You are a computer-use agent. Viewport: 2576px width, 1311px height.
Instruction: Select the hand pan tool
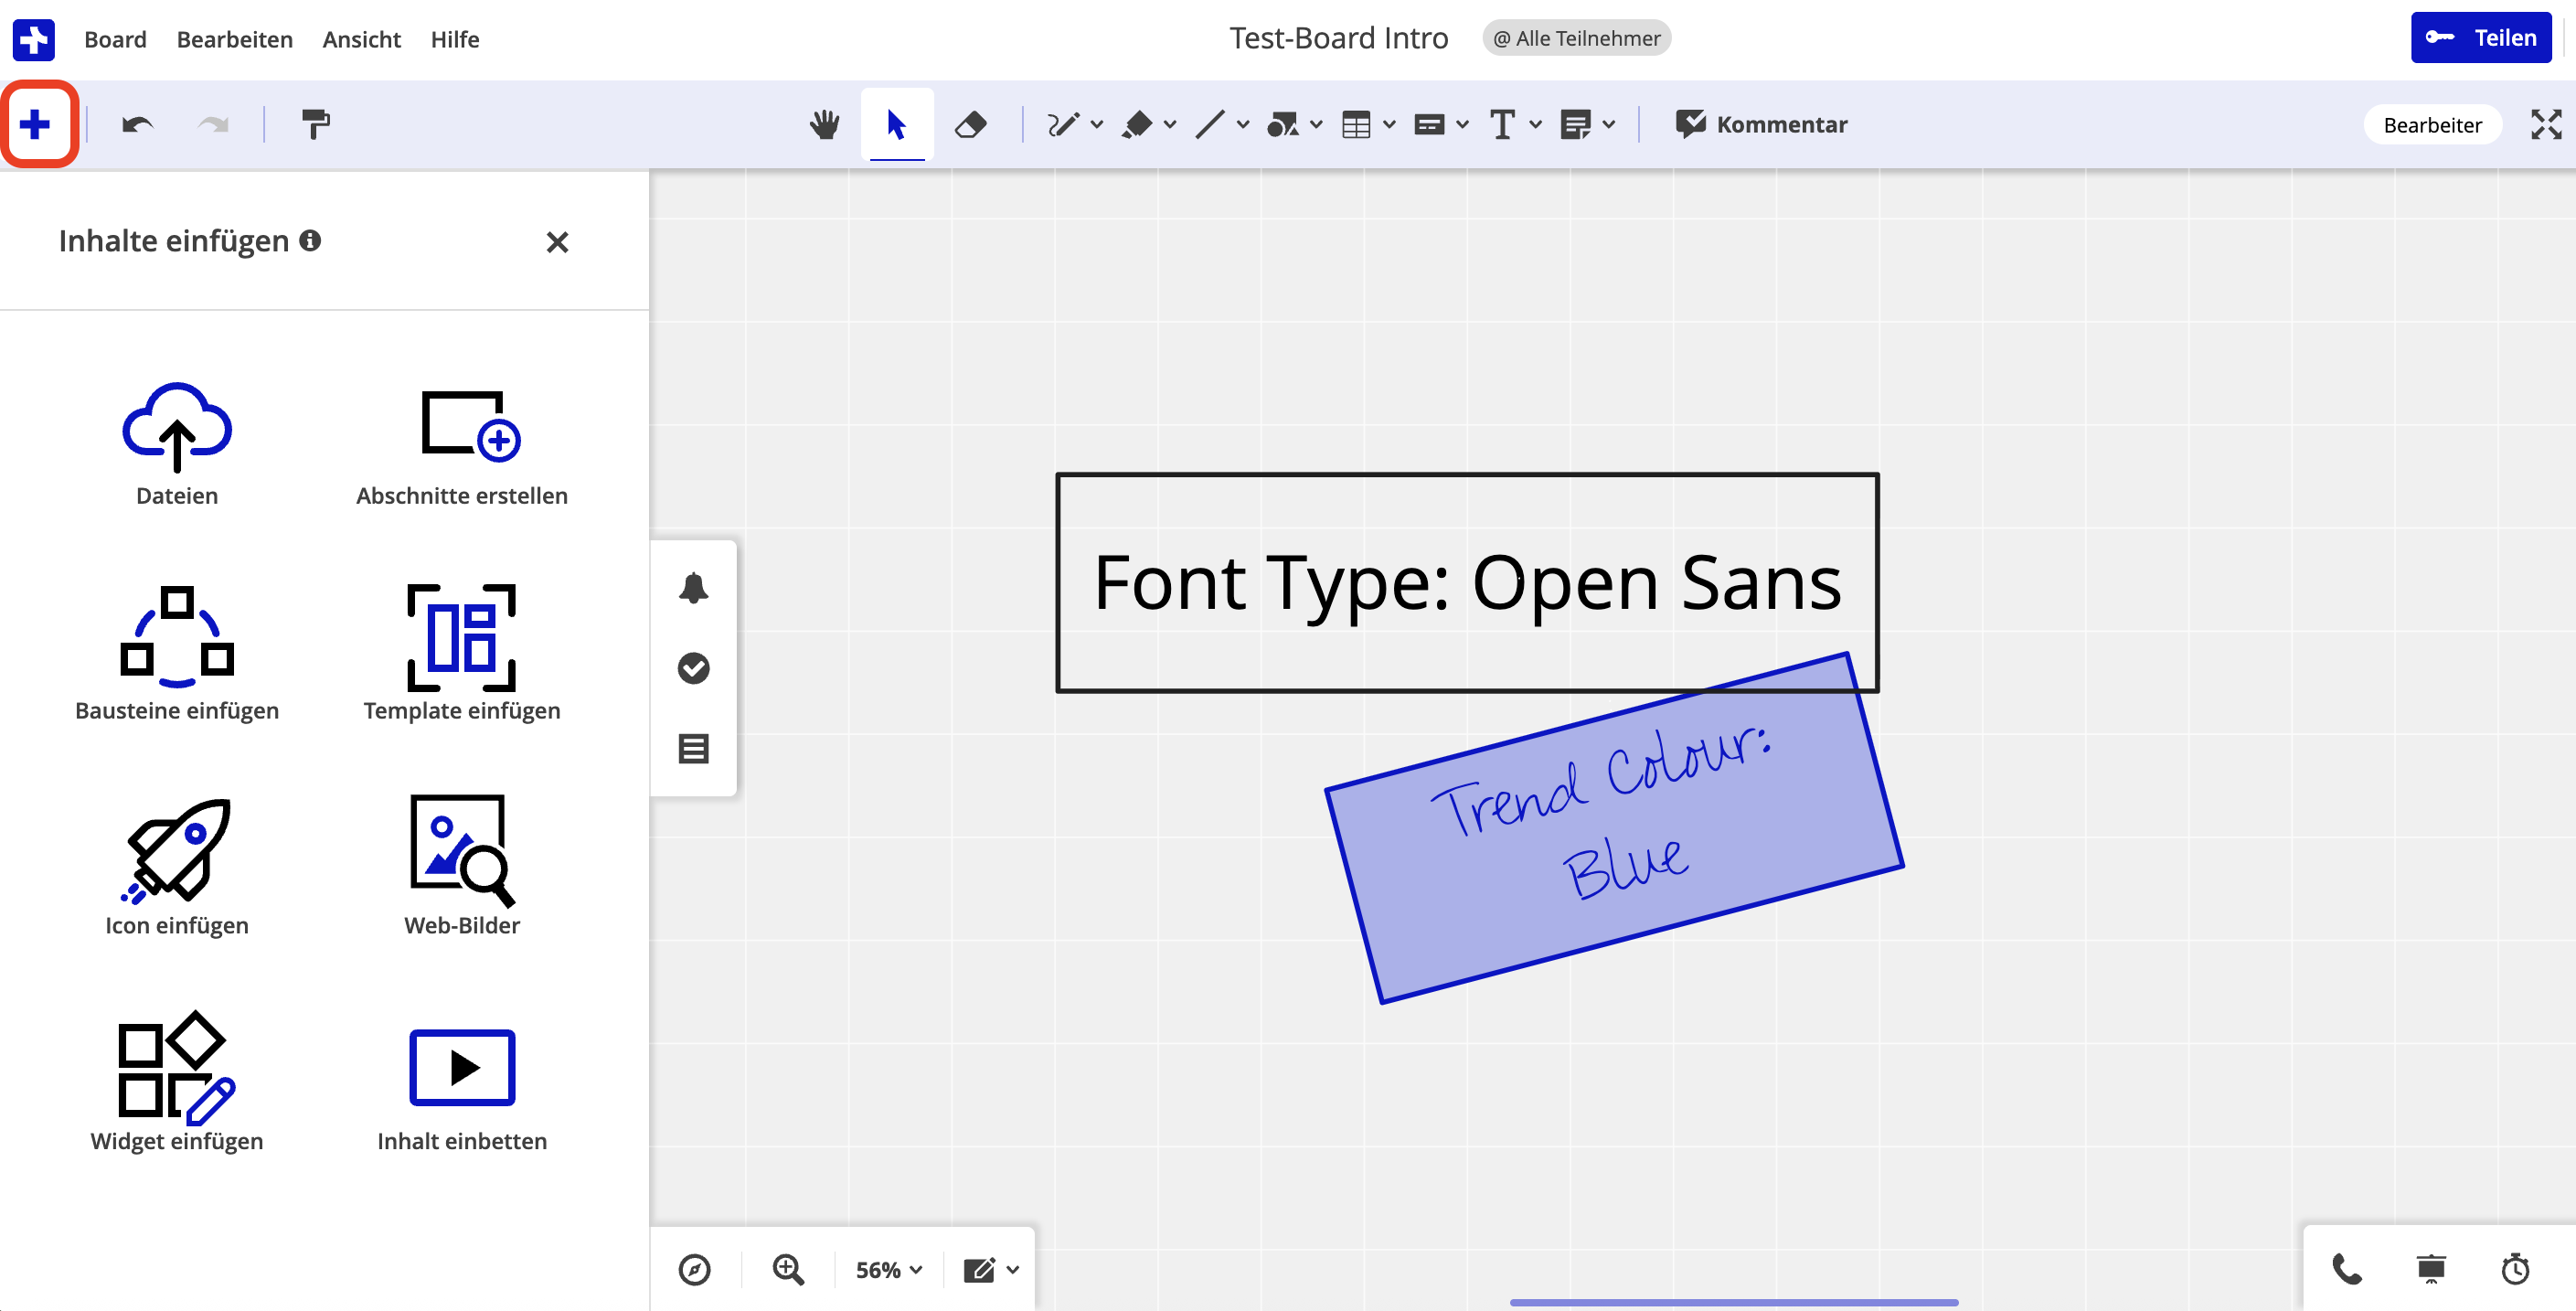click(824, 124)
